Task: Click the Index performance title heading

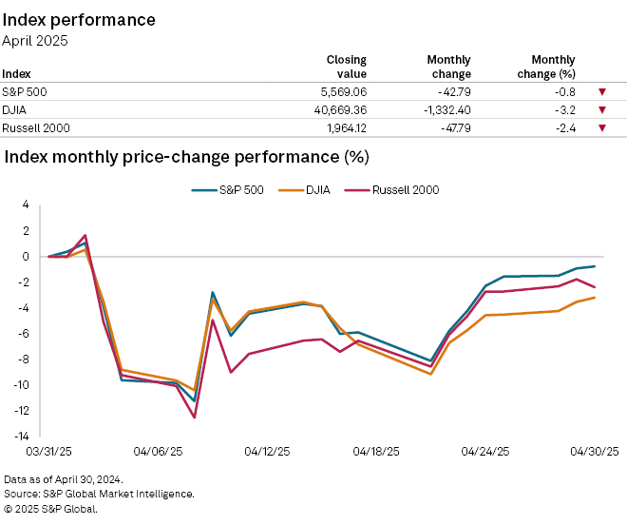Action: tap(79, 20)
